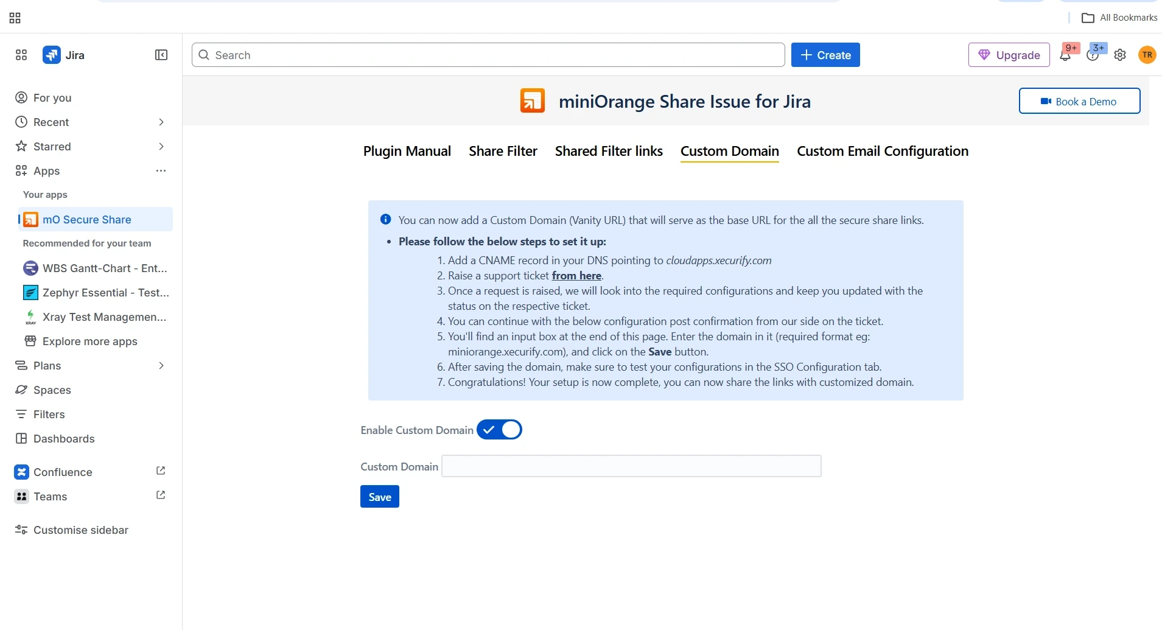The width and height of the screenshot is (1162, 630).
Task: Click the 'cloudapps.xecurify.com' text
Action: click(719, 260)
